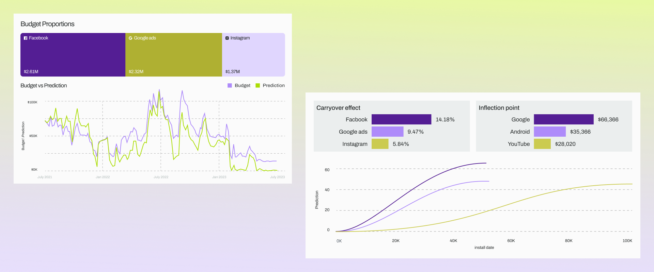Click the green Prediction legend swatch

pyautogui.click(x=258, y=86)
